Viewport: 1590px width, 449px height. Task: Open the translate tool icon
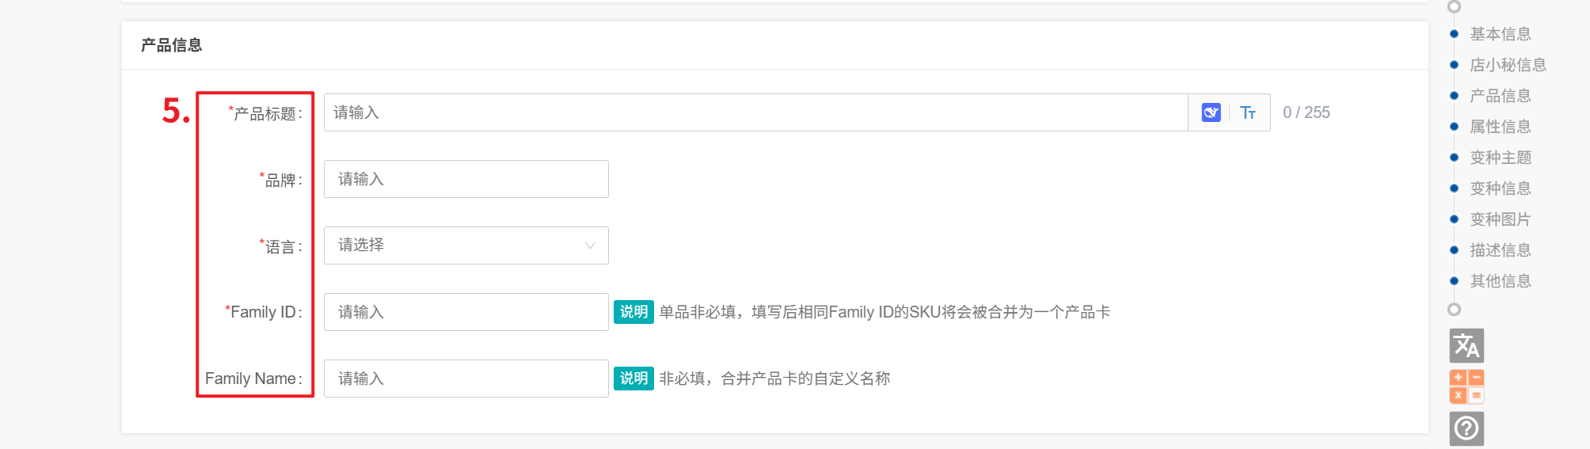click(x=1466, y=345)
